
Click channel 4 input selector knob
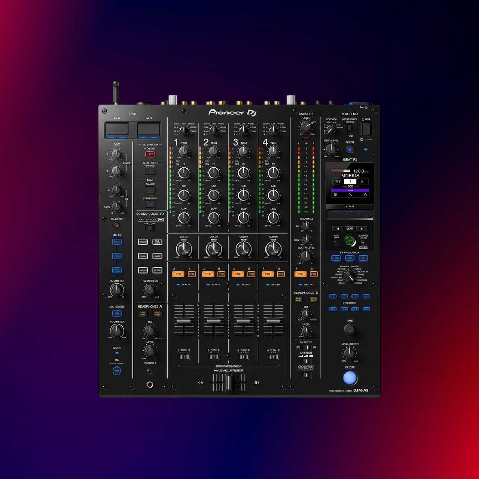click(x=273, y=130)
